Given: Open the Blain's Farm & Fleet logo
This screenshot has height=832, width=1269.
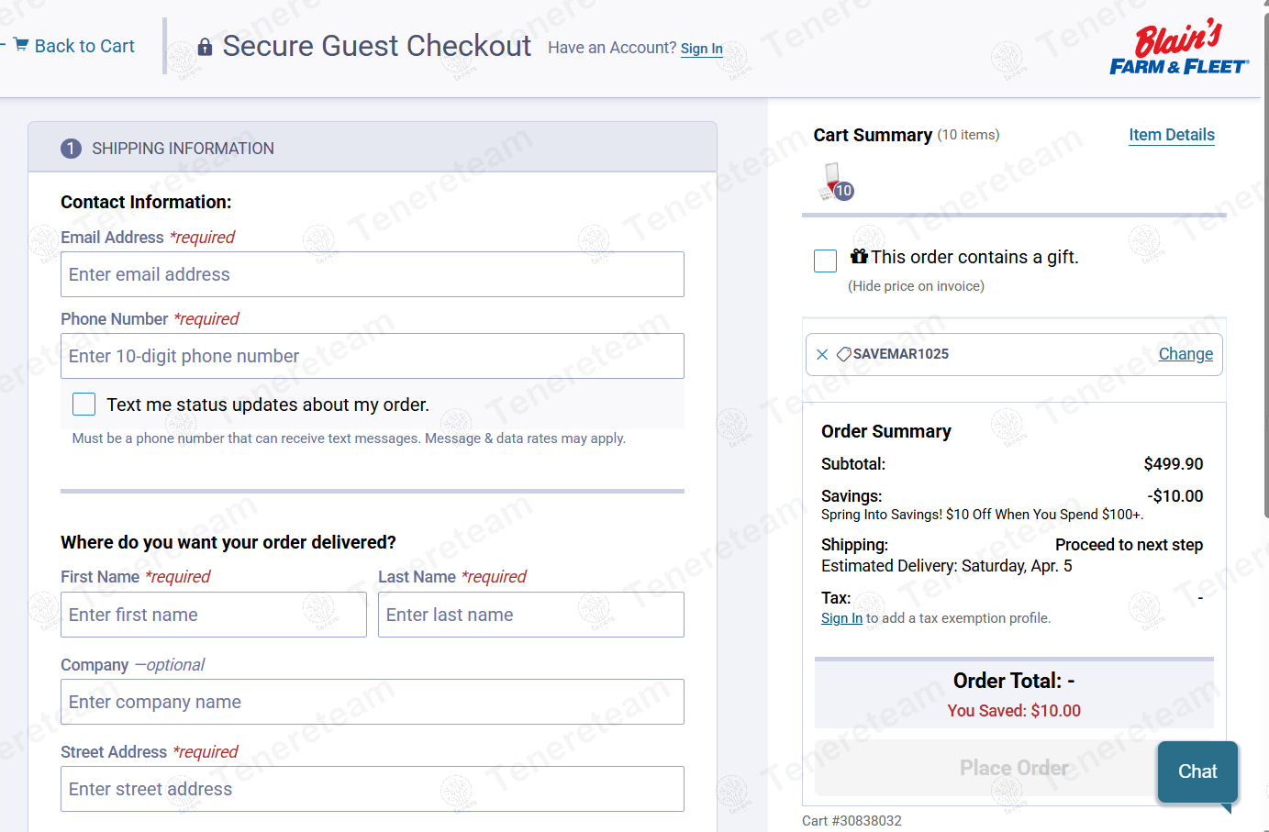Looking at the screenshot, I should [1179, 47].
